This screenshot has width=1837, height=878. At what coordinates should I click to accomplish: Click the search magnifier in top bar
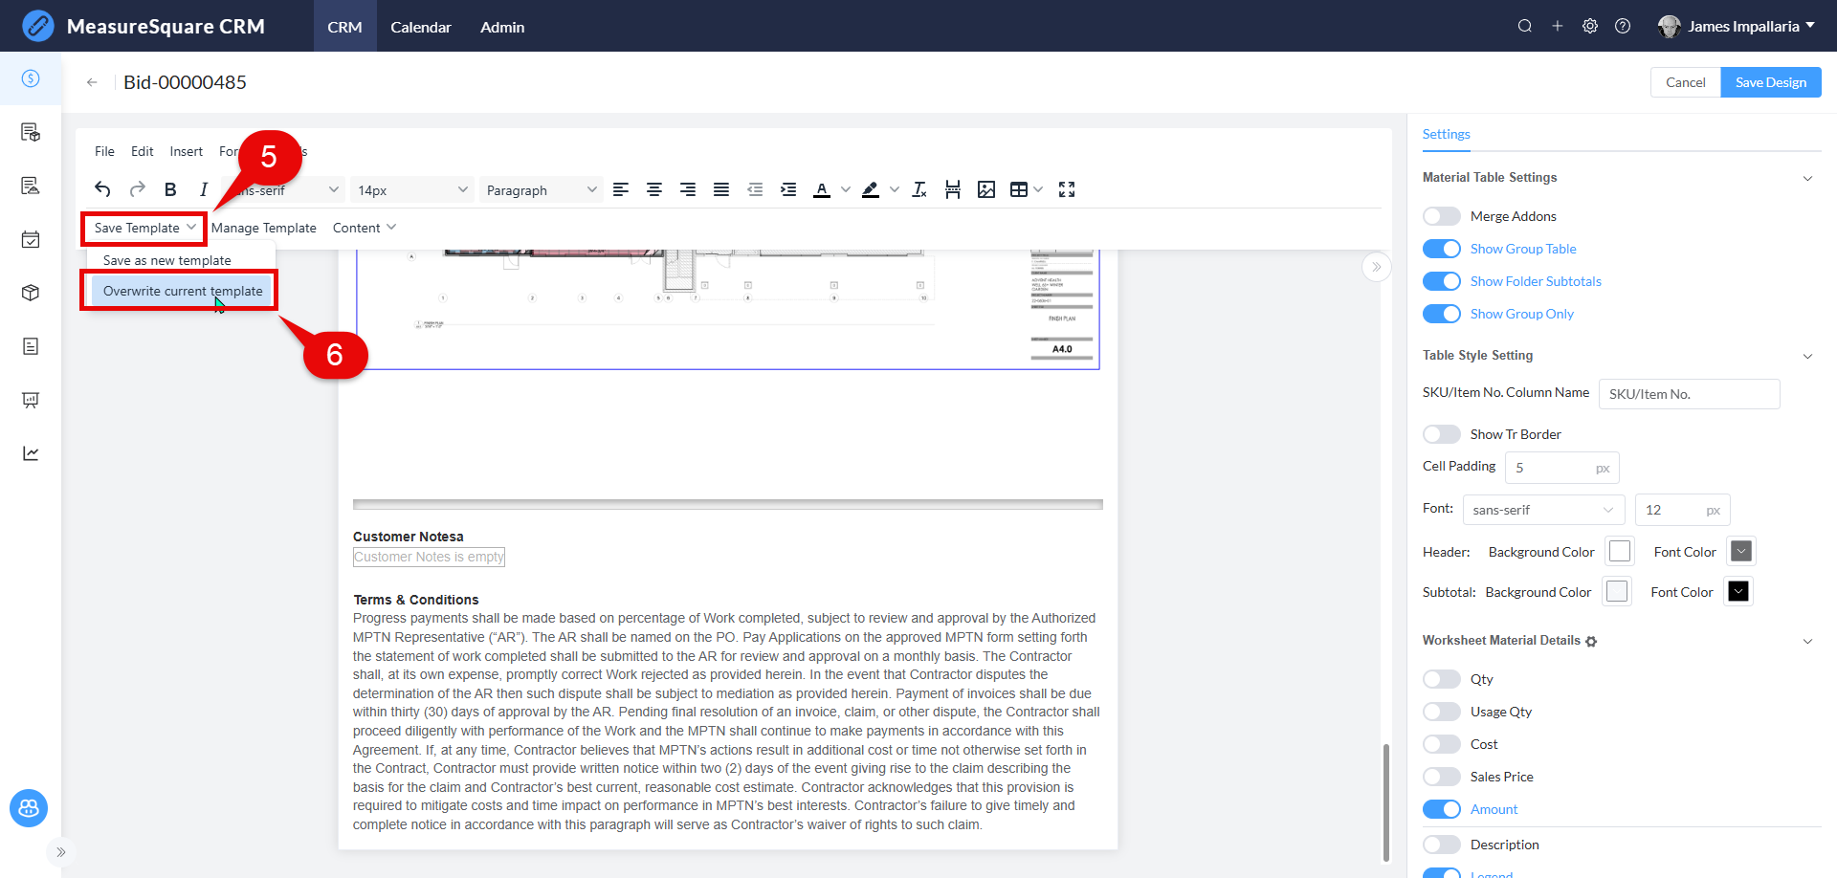click(x=1525, y=26)
